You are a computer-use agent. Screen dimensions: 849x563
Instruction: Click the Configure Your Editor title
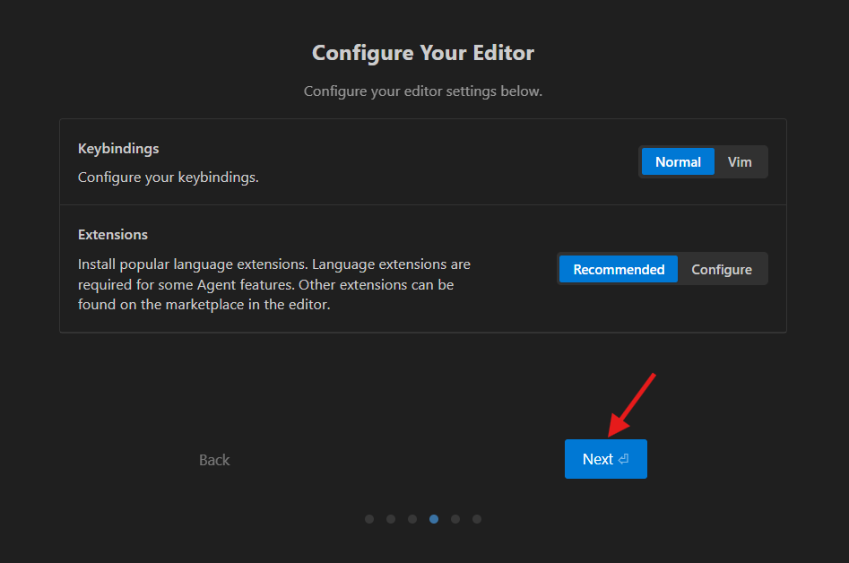[423, 53]
